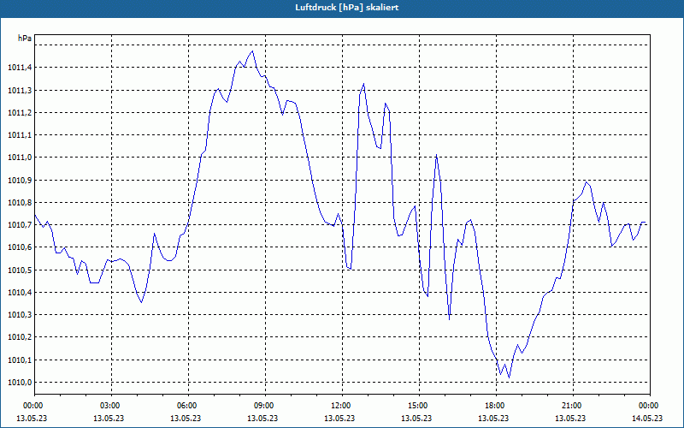The image size is (684, 428).
Task: Select the 1011,2 pressure axis label
Action: 19,113
